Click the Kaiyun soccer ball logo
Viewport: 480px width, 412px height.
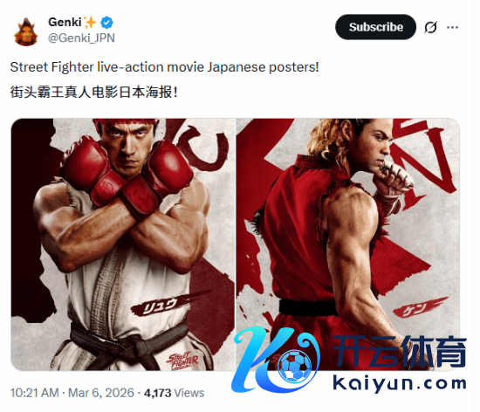point(295,367)
